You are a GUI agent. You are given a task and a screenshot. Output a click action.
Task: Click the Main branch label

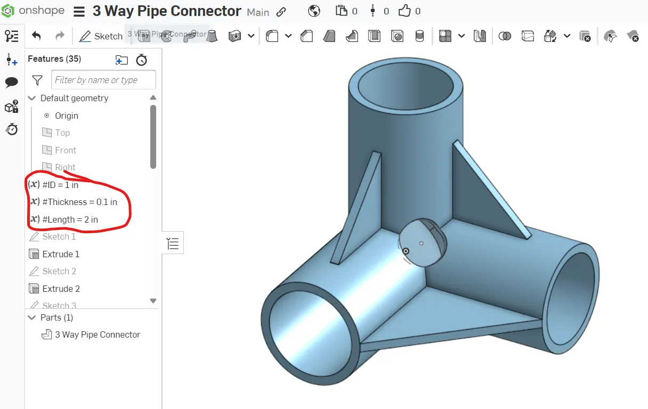click(x=258, y=13)
